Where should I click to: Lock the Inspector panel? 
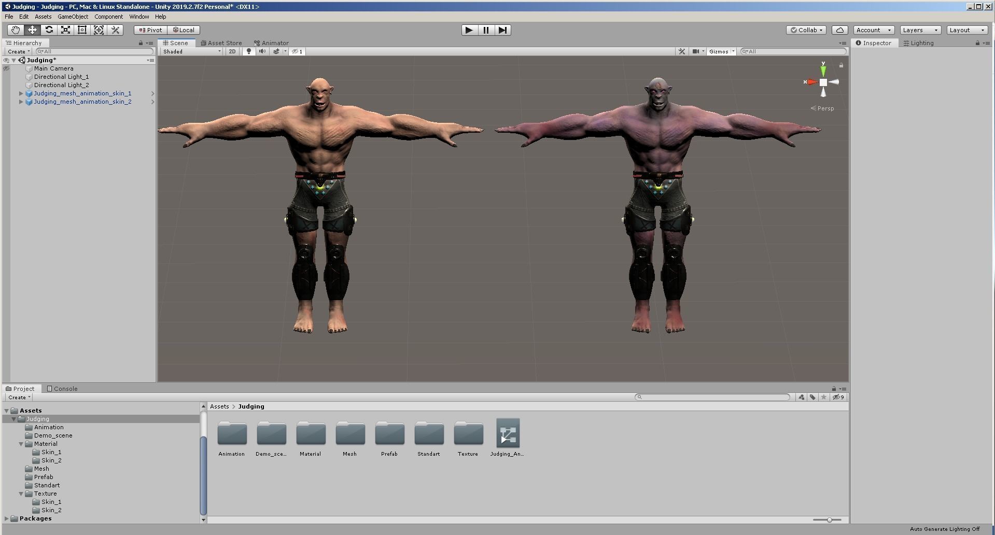tap(977, 43)
